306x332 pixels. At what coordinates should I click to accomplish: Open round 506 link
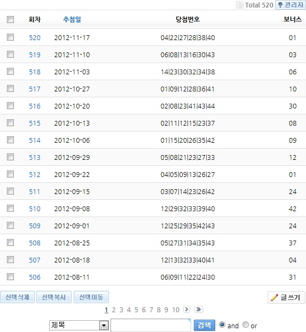tap(35, 277)
